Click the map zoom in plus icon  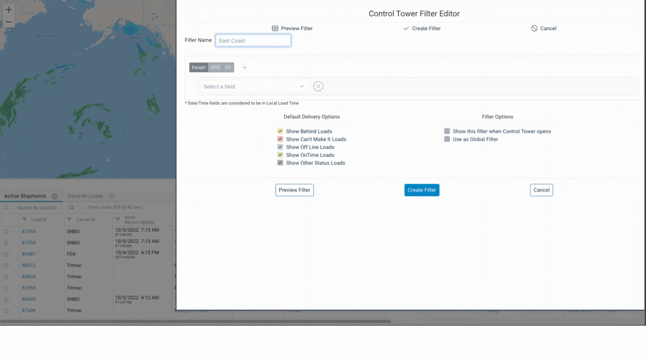pos(9,9)
